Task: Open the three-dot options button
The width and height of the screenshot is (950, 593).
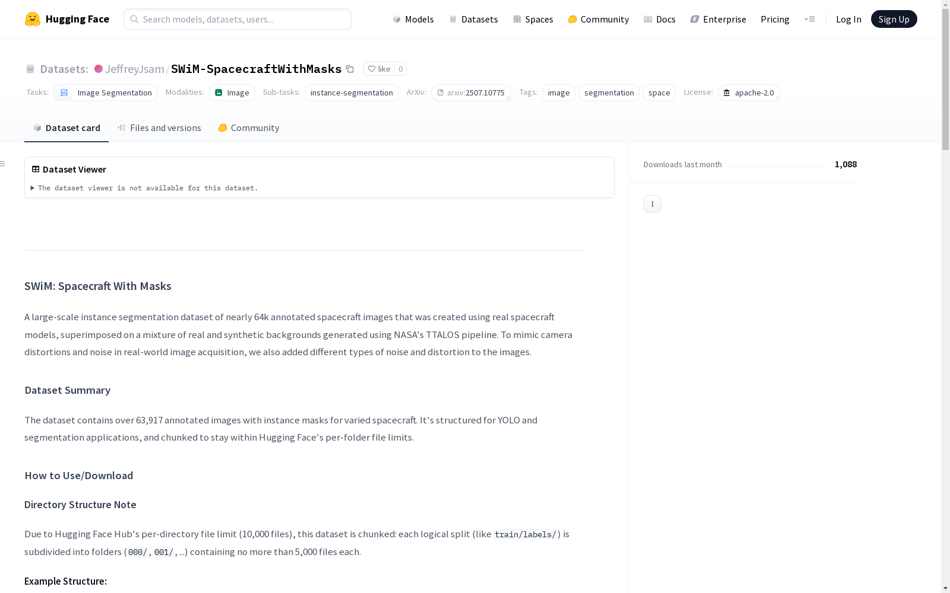Action: click(x=653, y=204)
